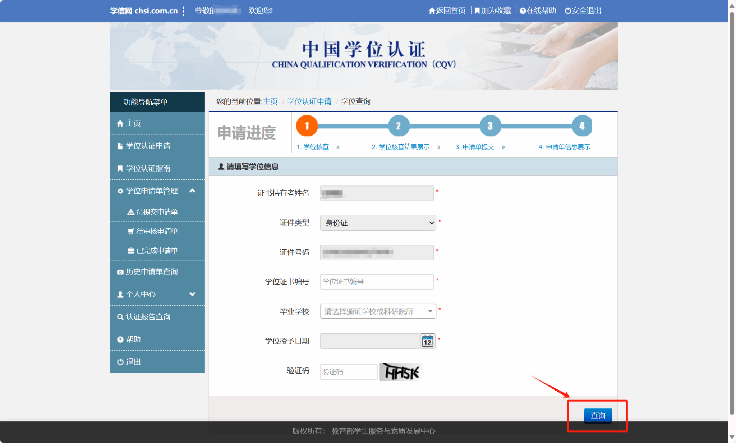Click the question icon next to 帮助
This screenshot has height=443, width=736.
(120, 339)
